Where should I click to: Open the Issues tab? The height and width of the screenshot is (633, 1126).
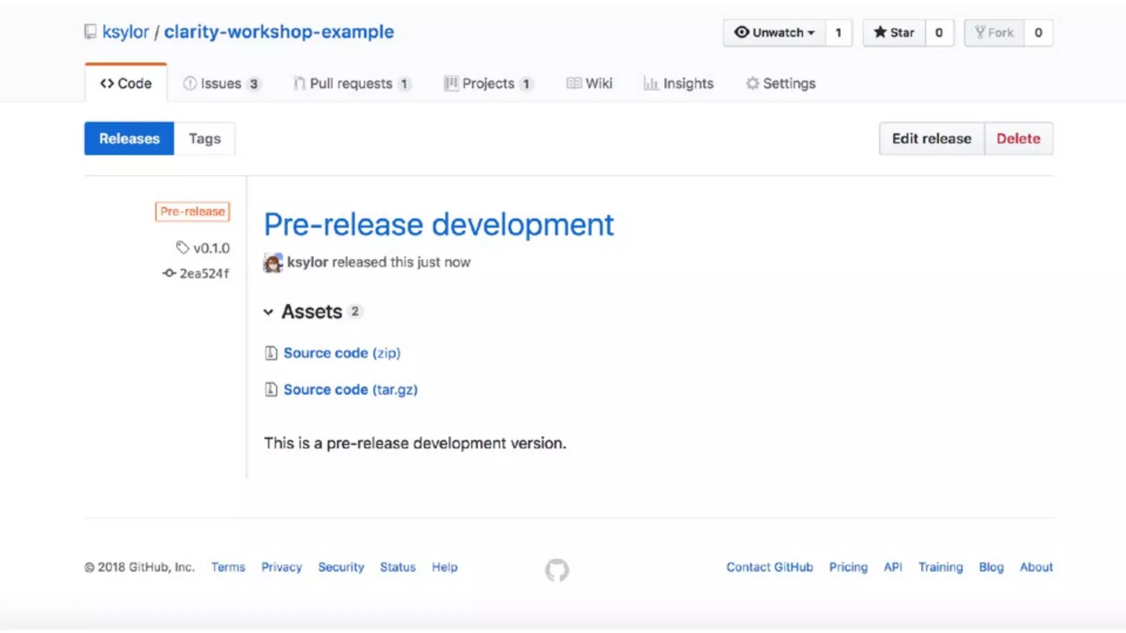(x=221, y=84)
